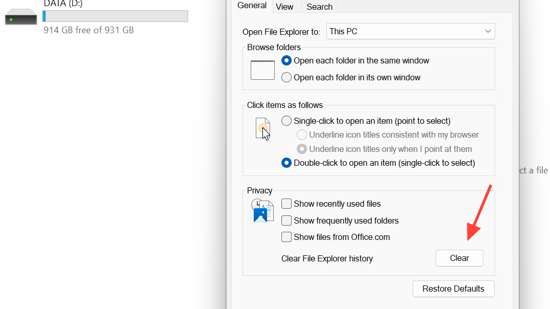Expand the 'Open File Explorer to' dropdown
Screen dimensions: 550x309
(410, 31)
